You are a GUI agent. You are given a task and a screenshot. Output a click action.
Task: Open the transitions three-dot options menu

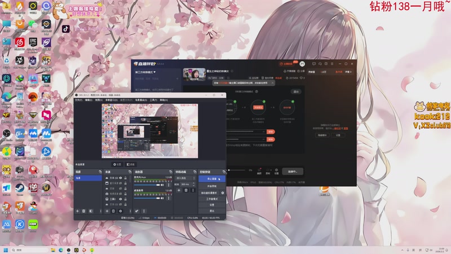[x=193, y=190]
